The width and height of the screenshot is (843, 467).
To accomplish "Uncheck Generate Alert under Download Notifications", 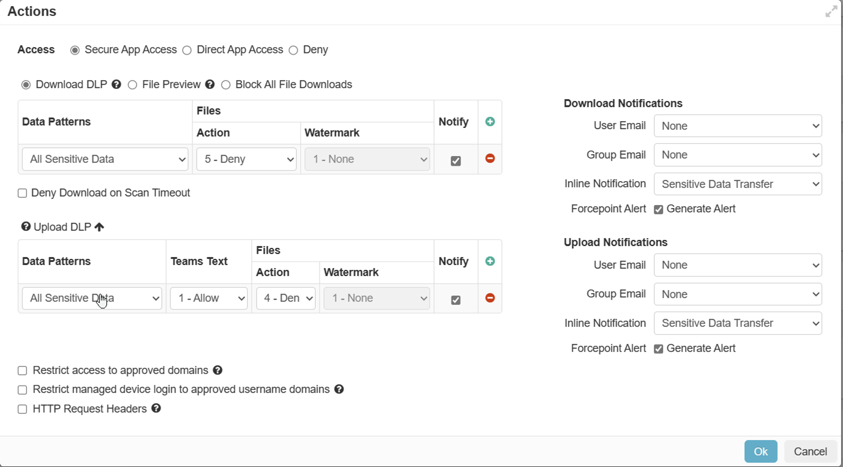I will [x=659, y=209].
